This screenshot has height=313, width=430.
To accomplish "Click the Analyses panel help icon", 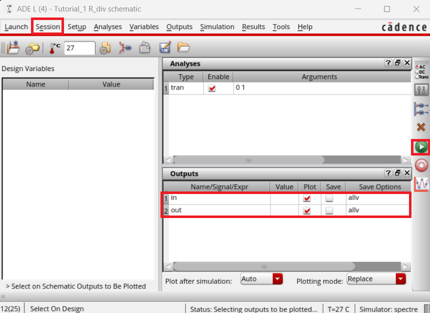I will (x=388, y=63).
